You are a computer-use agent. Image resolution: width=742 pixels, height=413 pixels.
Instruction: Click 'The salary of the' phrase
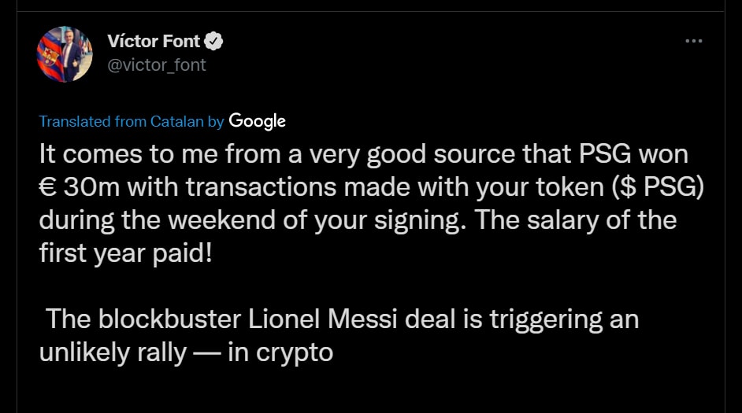point(576,219)
